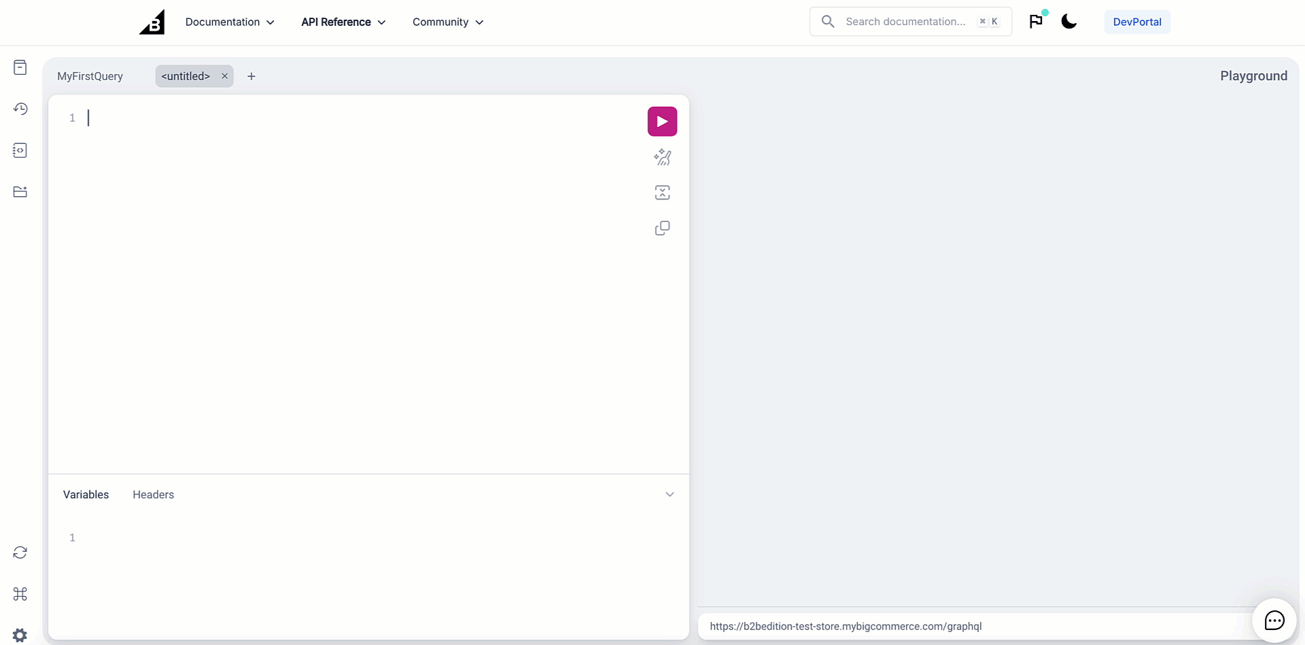Expand the Community menu
Screen dimensions: 1305x645
pos(447,22)
